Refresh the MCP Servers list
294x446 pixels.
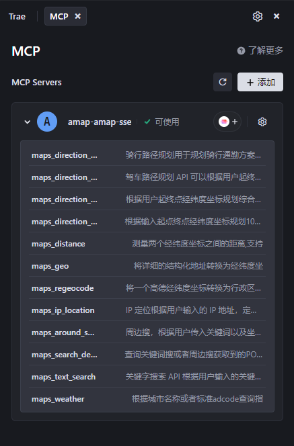(223, 82)
